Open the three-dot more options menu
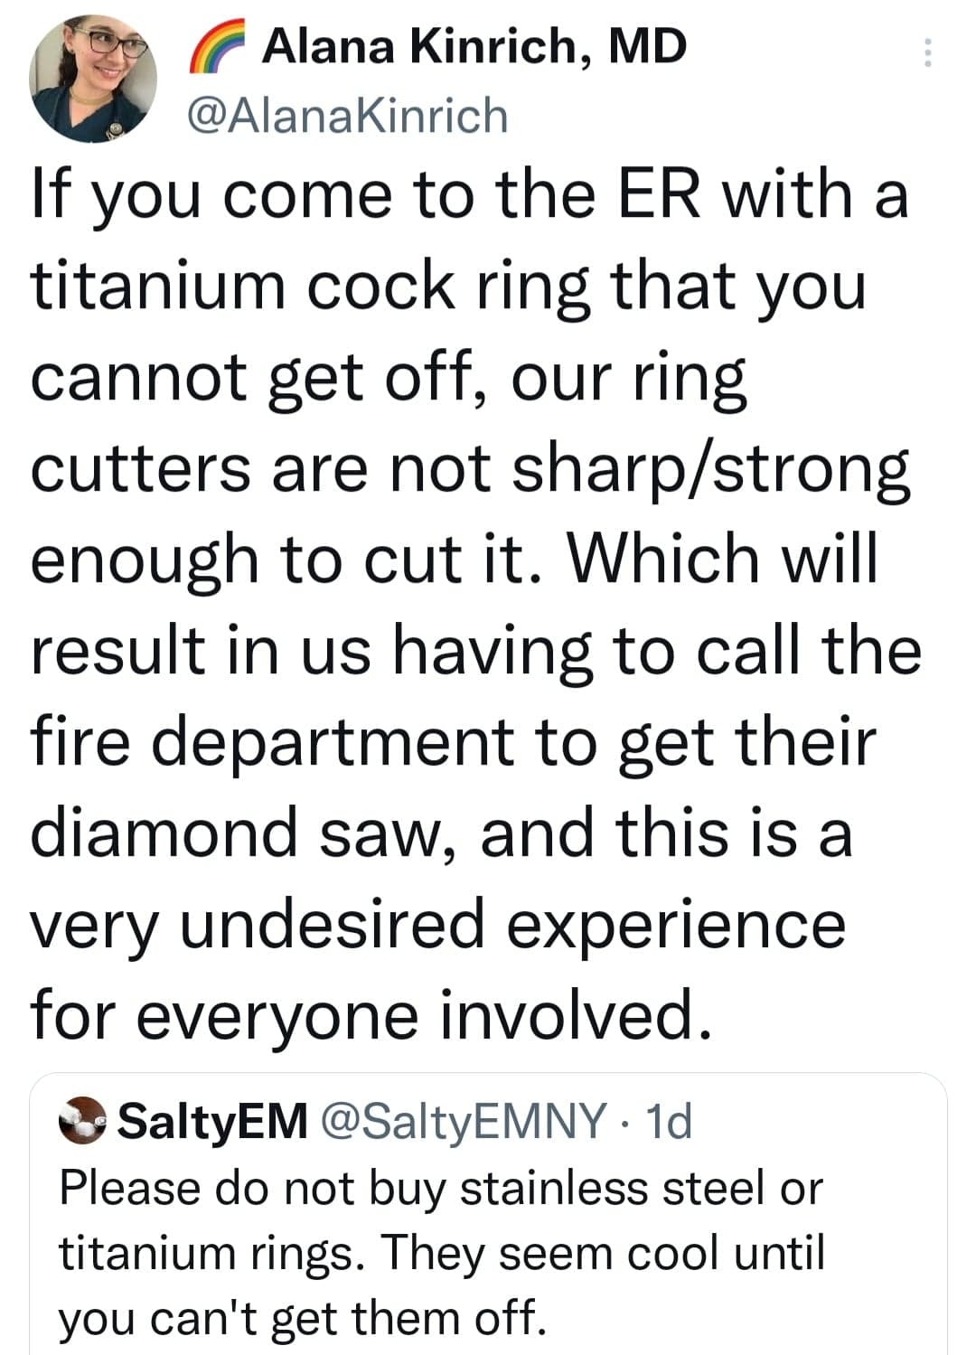The height and width of the screenshot is (1355, 976). tap(926, 53)
